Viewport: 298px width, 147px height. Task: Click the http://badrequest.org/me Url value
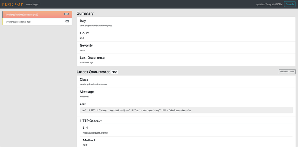pos(95,133)
